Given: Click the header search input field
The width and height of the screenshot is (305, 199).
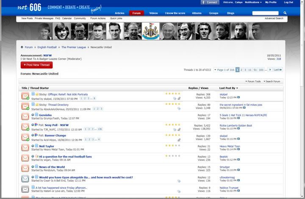Looking at the screenshot, I should pos(265,13).
